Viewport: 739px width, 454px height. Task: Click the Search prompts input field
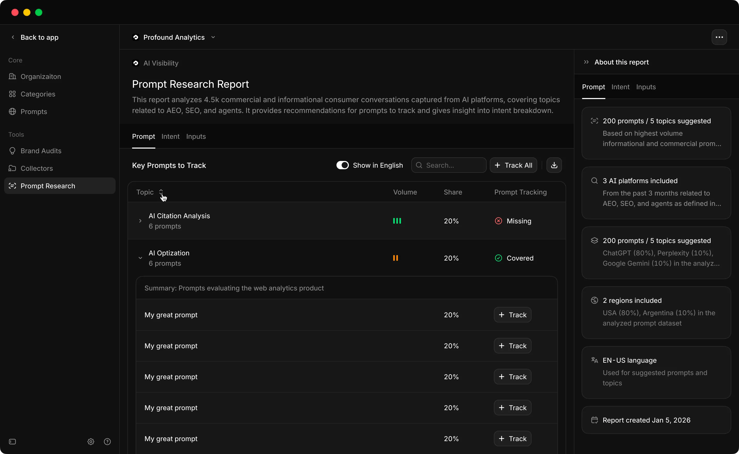click(x=449, y=165)
